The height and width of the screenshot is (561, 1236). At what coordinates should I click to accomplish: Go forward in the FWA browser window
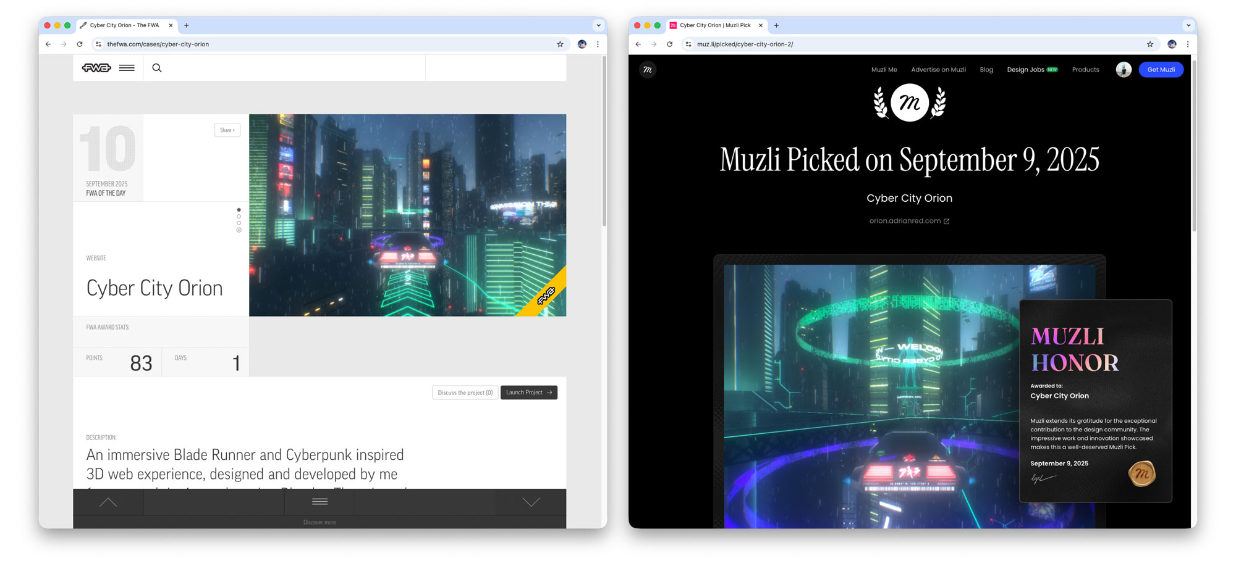click(x=64, y=44)
